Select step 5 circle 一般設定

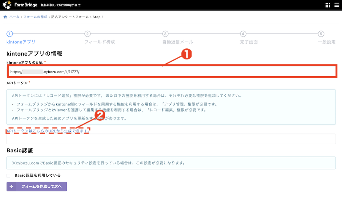pos(321,34)
